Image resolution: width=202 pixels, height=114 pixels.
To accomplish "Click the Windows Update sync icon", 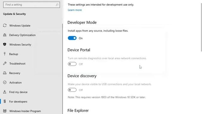I will tap(5, 25).
